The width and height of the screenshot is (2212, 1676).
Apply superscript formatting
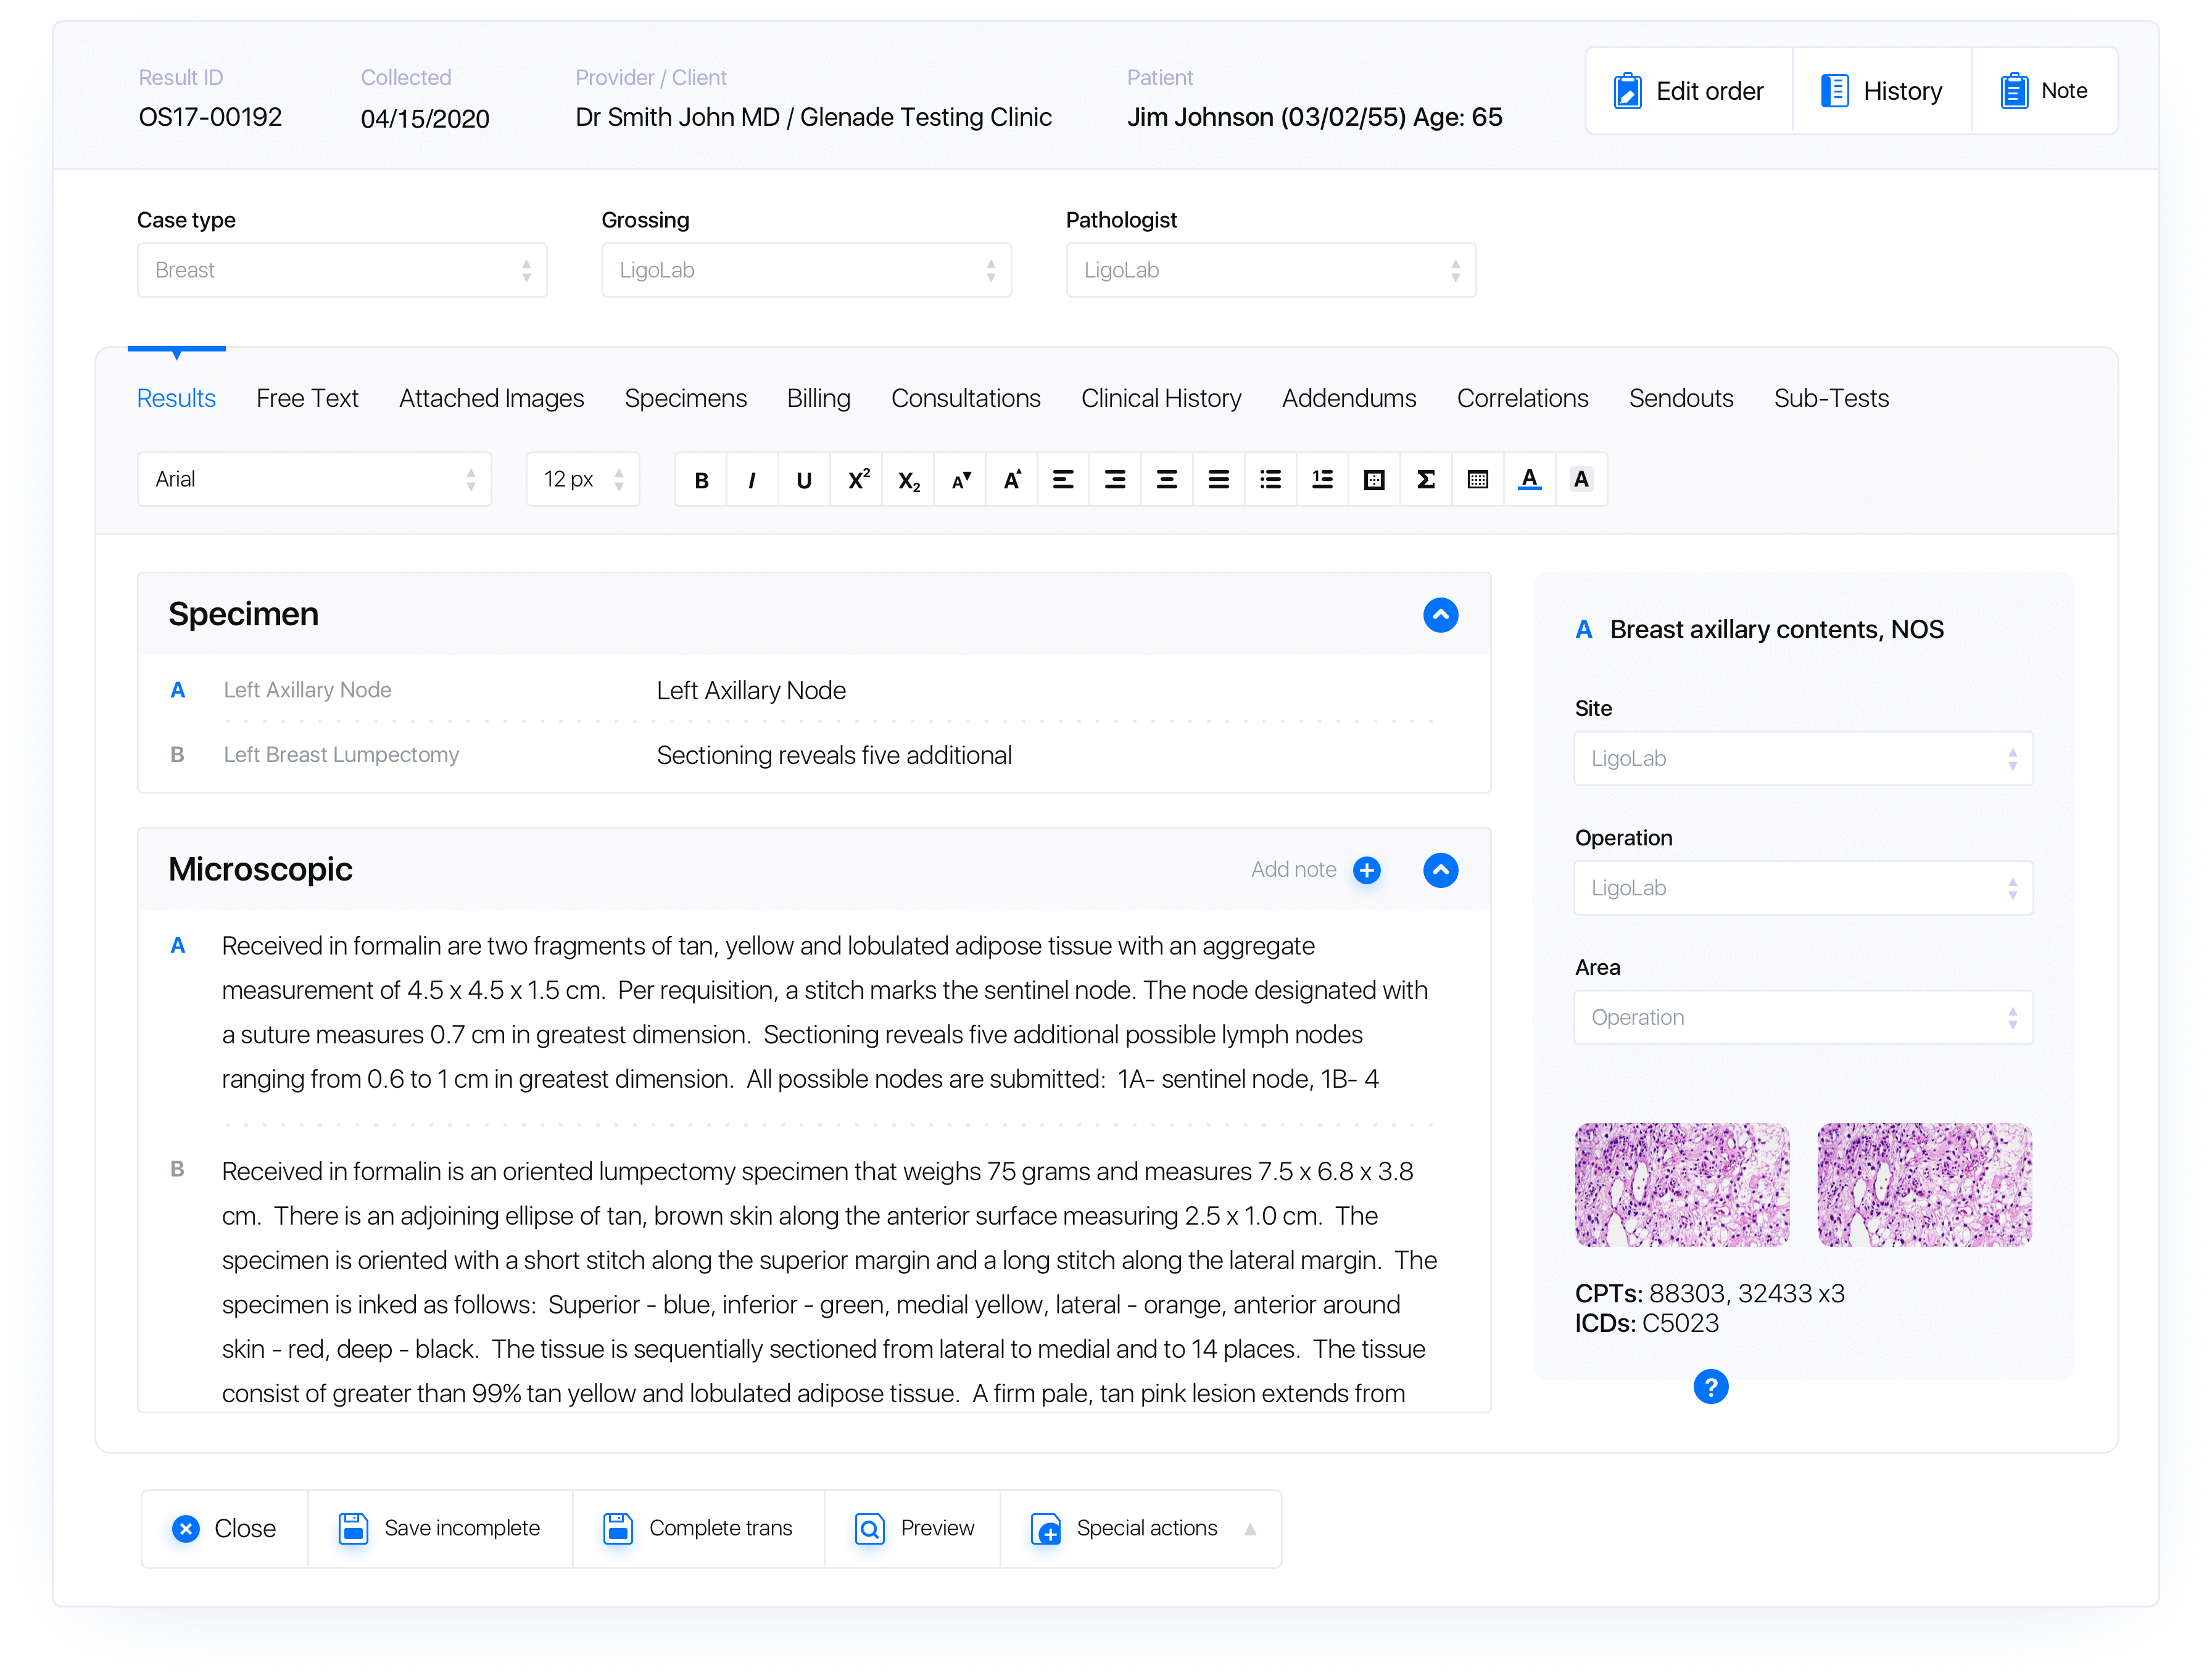(857, 480)
